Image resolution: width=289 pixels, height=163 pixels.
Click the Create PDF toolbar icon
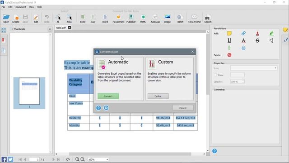[16, 19]
